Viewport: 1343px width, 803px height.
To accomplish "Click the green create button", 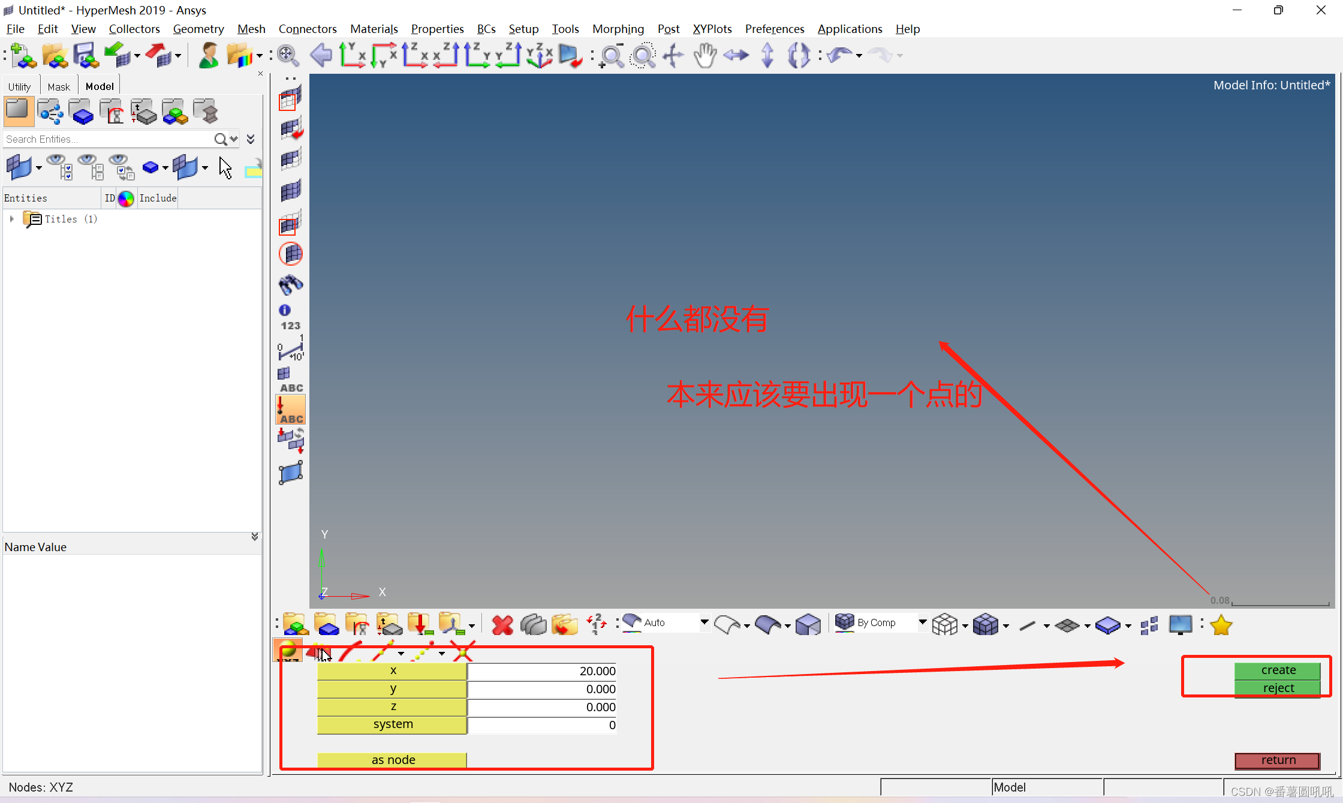I will [1278, 670].
